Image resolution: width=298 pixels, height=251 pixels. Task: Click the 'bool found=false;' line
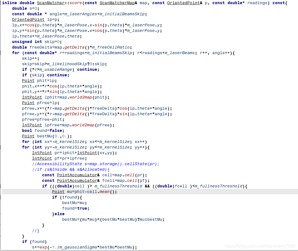(43, 130)
